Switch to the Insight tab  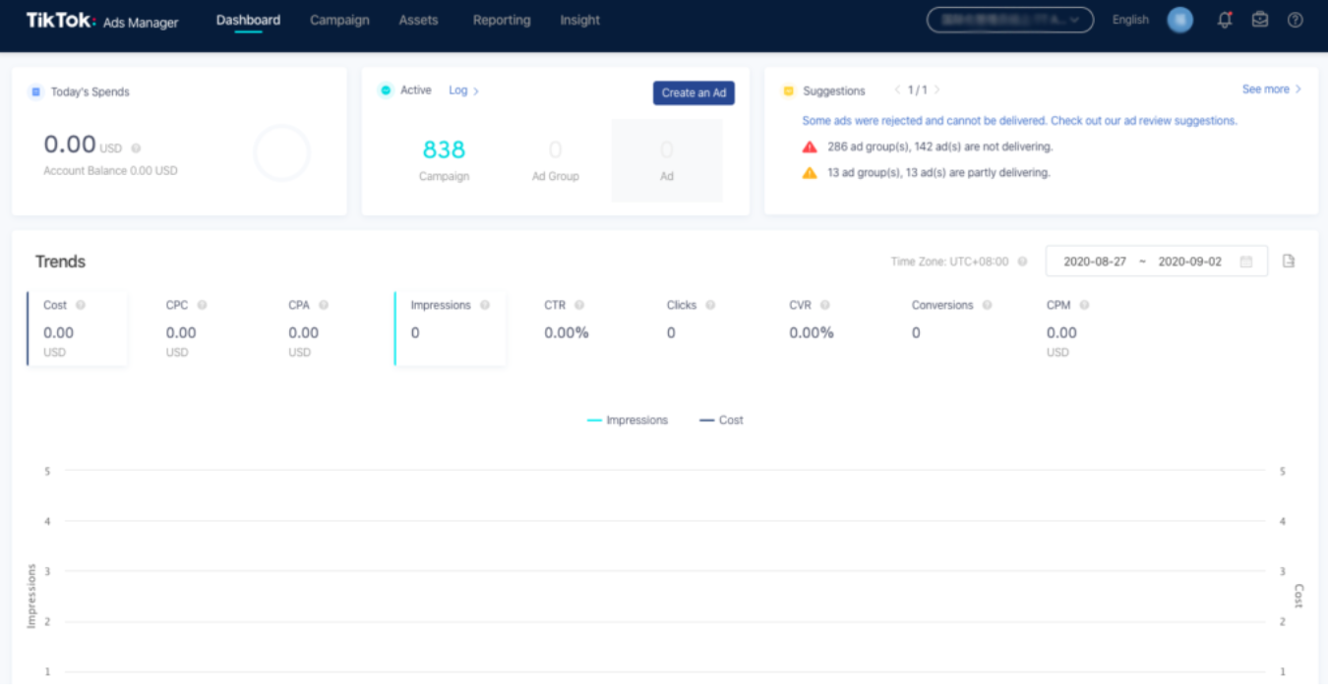point(579,20)
